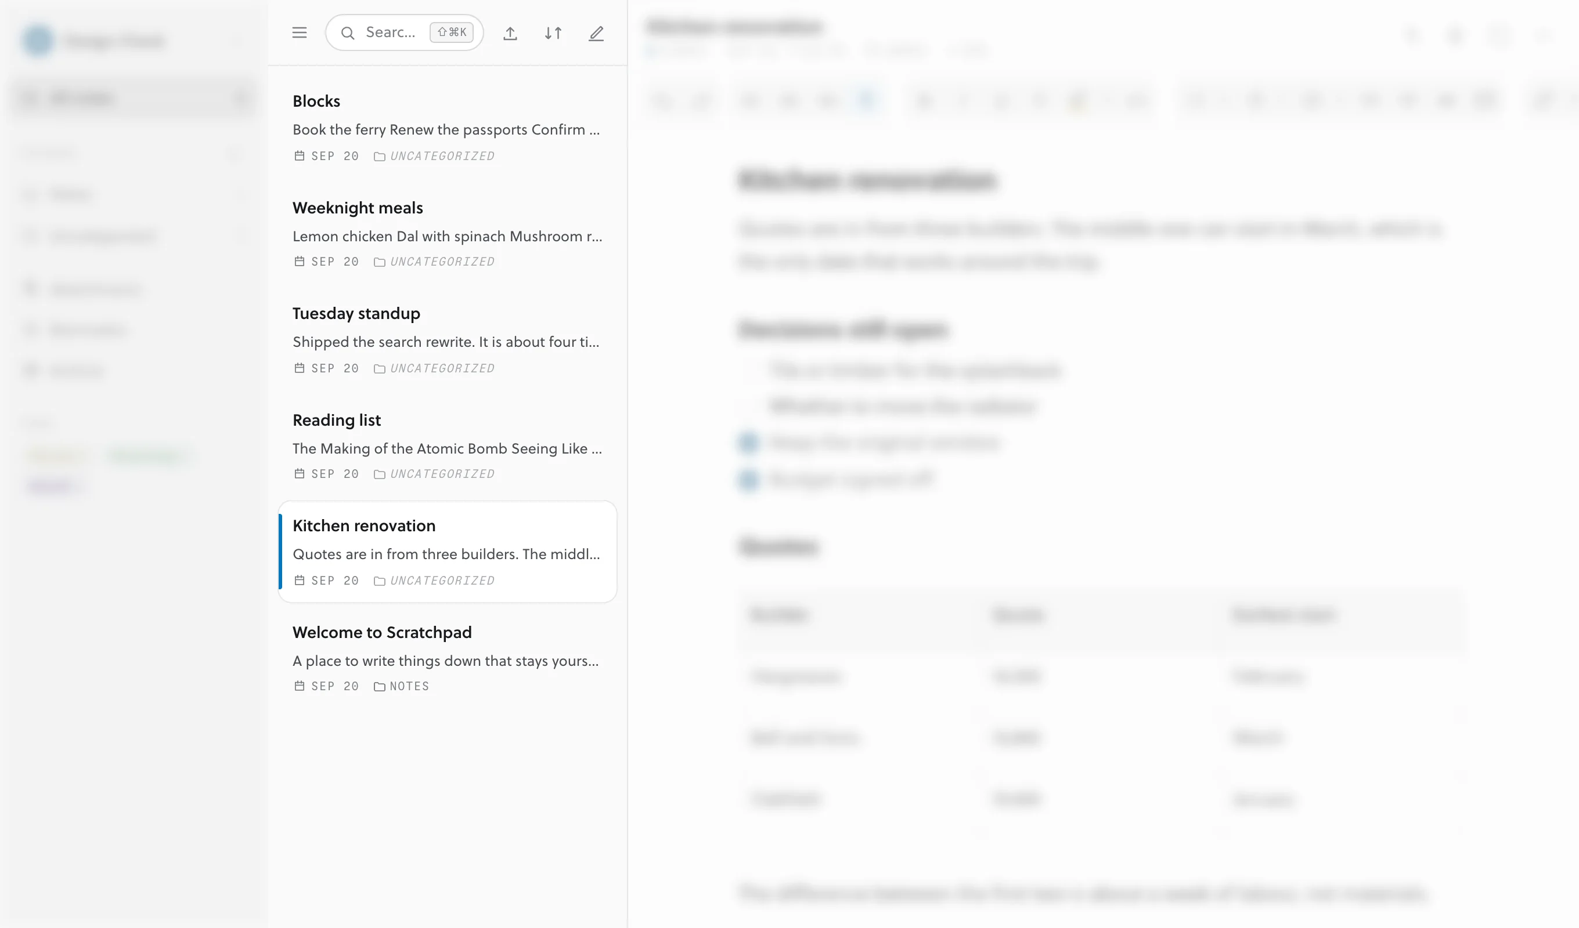
Task: Open the sort order arrows icon
Action: [x=553, y=33]
